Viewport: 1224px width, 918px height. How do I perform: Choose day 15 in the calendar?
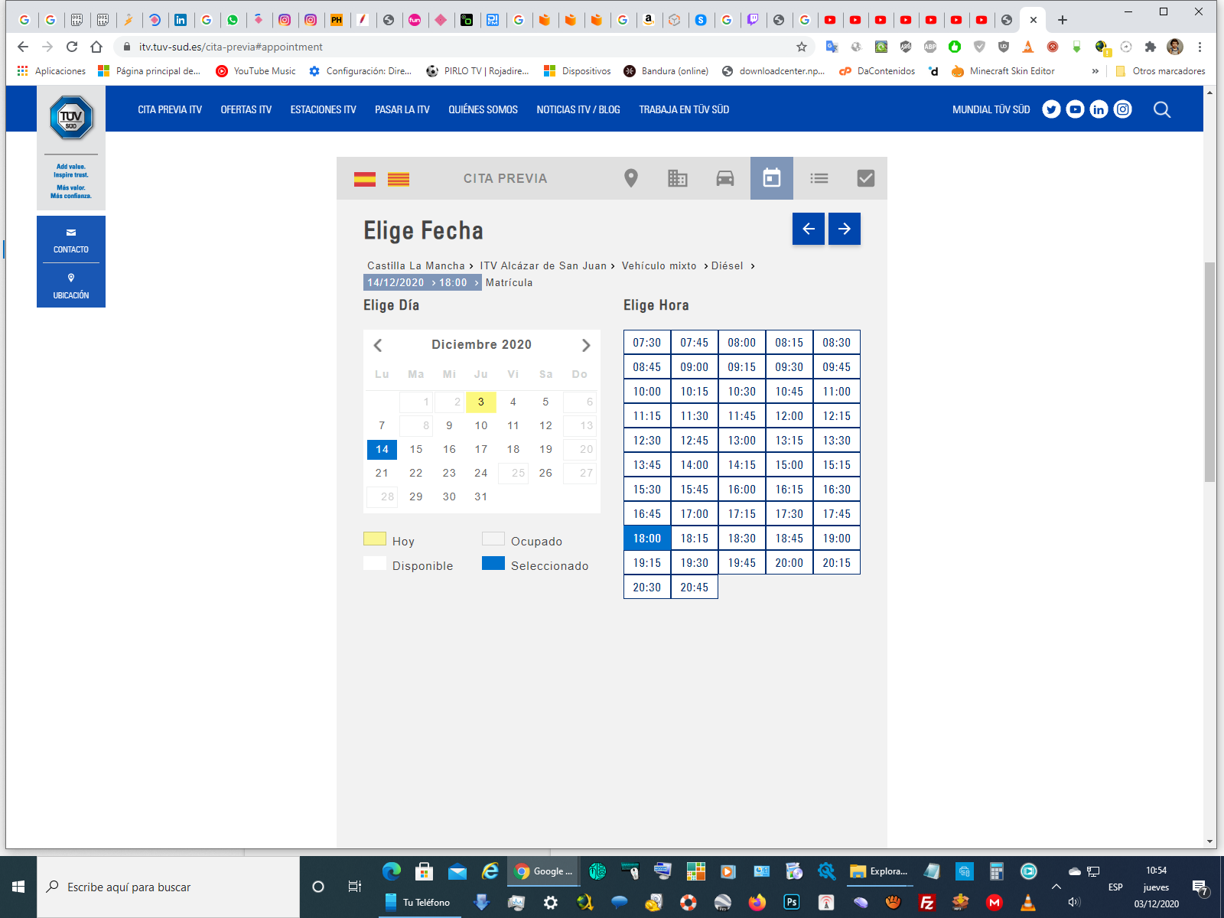(415, 449)
